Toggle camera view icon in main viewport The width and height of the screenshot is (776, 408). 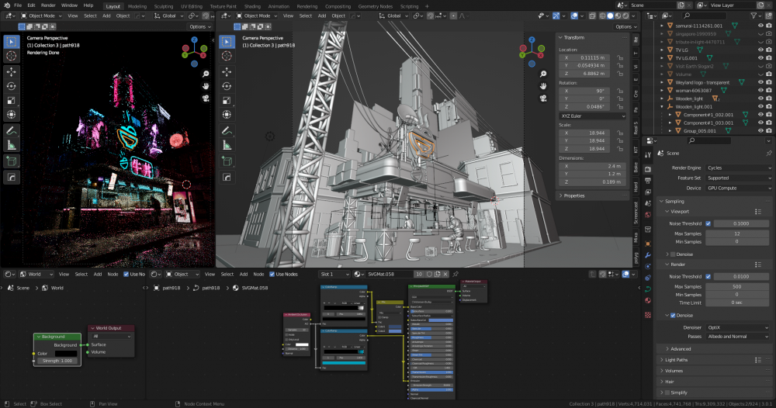[543, 99]
